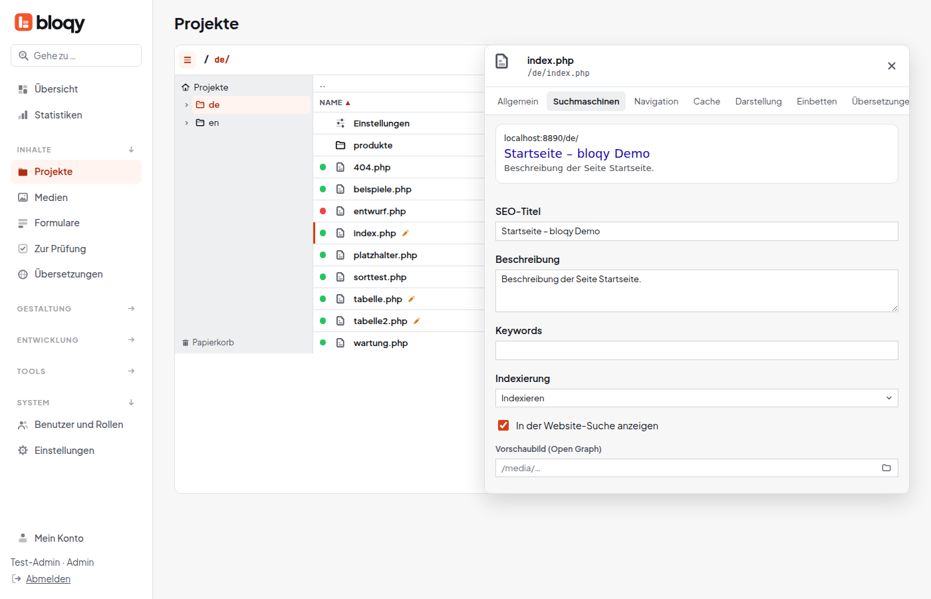Expand the Gestaltung sidebar section

(x=76, y=309)
